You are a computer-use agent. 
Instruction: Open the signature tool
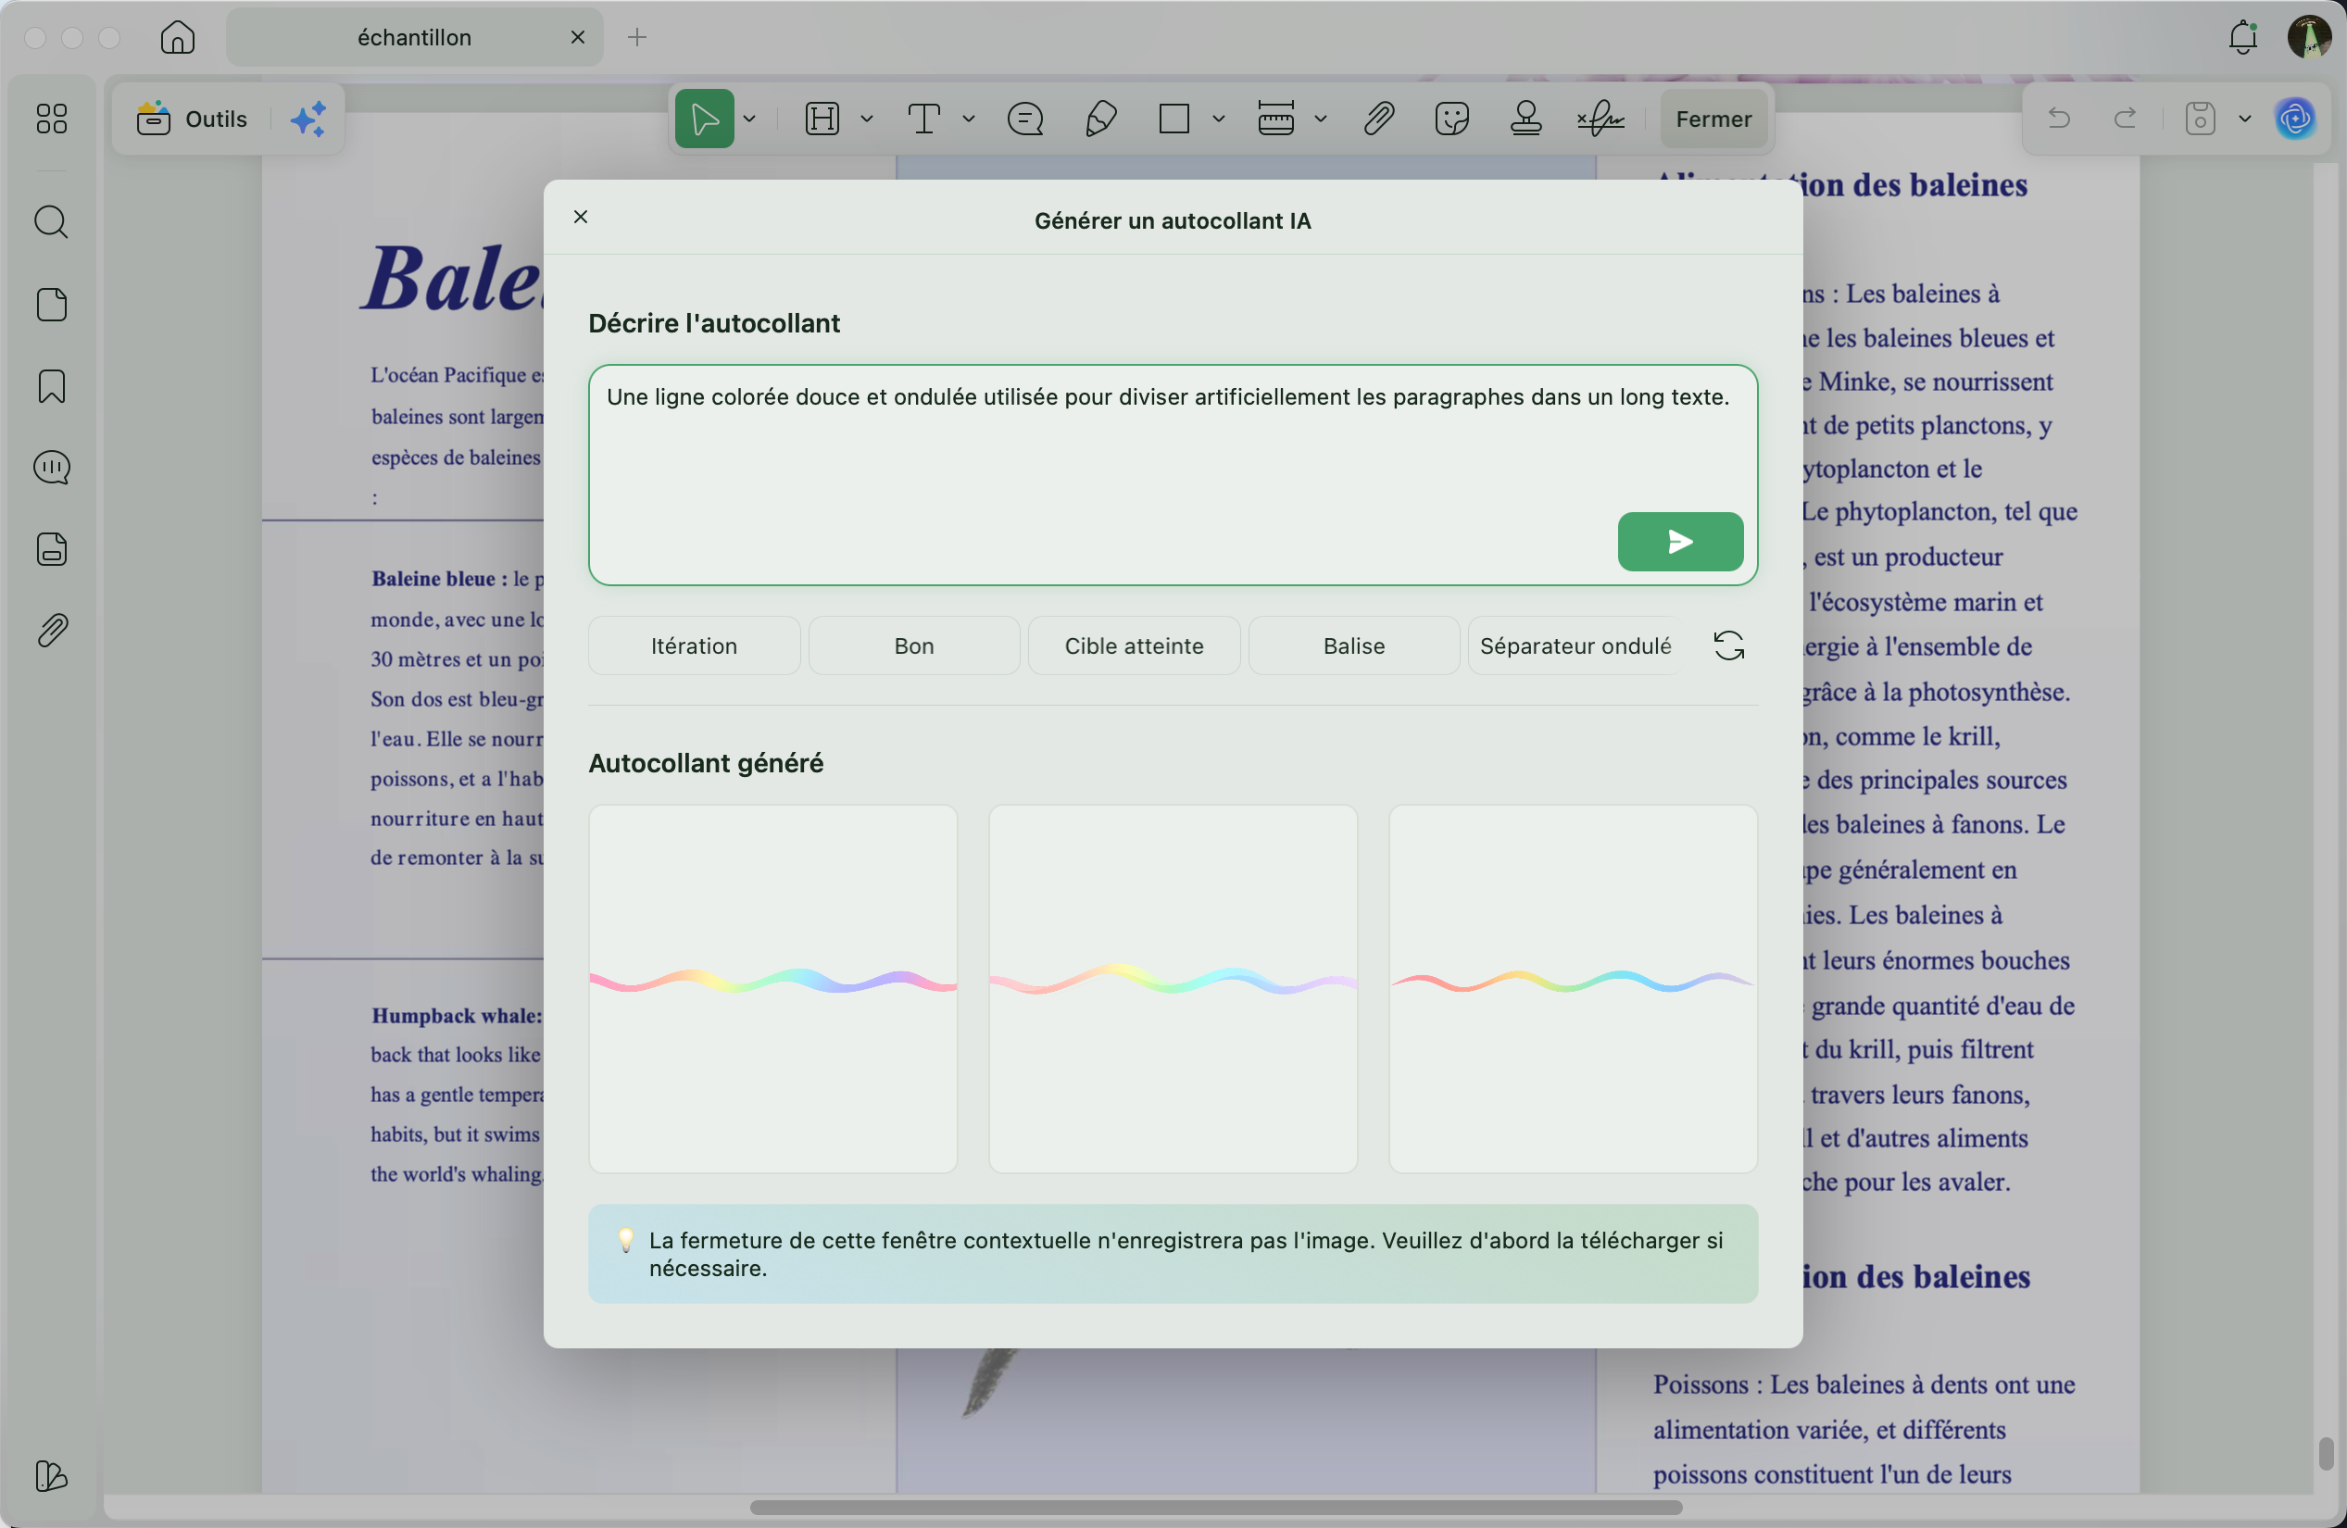pyautogui.click(x=1600, y=119)
